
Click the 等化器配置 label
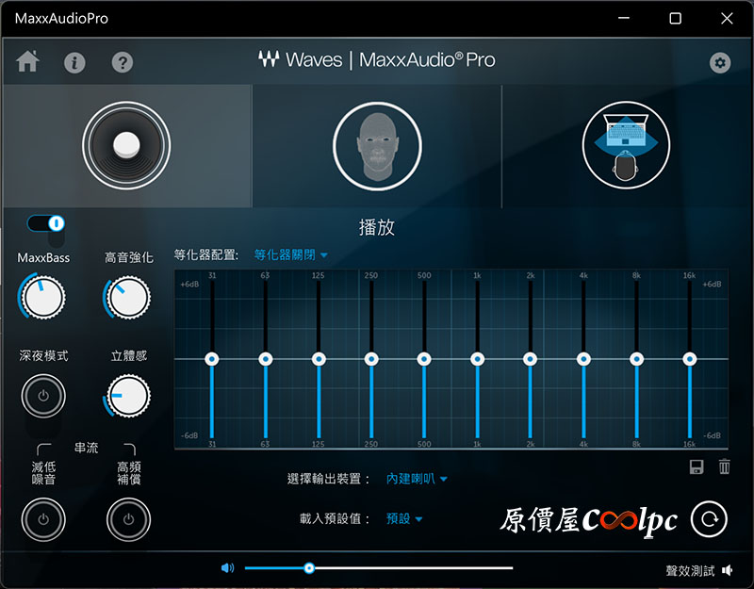tap(205, 254)
